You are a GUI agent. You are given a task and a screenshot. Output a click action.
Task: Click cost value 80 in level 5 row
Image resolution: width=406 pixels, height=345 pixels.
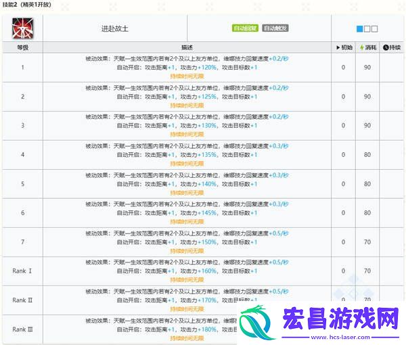(367, 184)
